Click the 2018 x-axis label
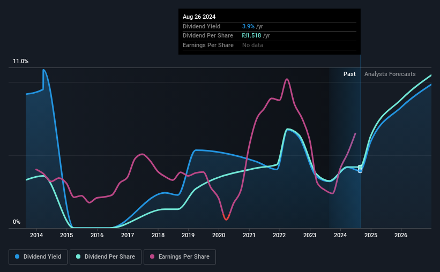The width and height of the screenshot is (440, 272). (158, 235)
